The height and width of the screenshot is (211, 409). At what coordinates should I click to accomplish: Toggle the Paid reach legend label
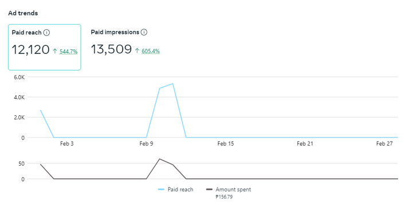(x=180, y=189)
